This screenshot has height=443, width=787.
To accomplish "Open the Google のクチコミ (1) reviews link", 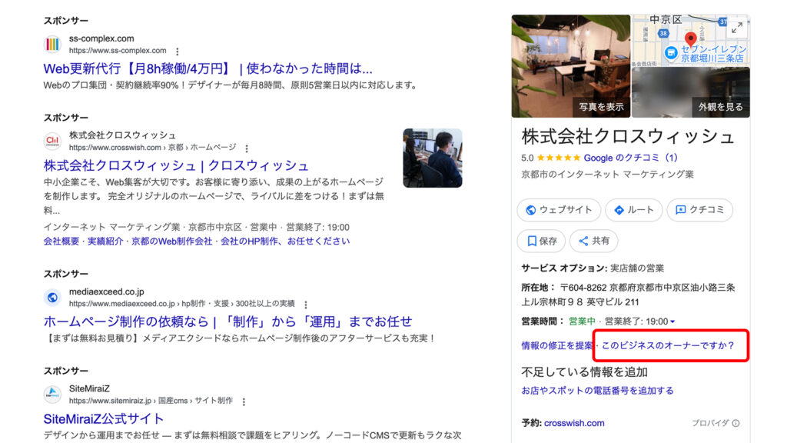I will point(630,158).
